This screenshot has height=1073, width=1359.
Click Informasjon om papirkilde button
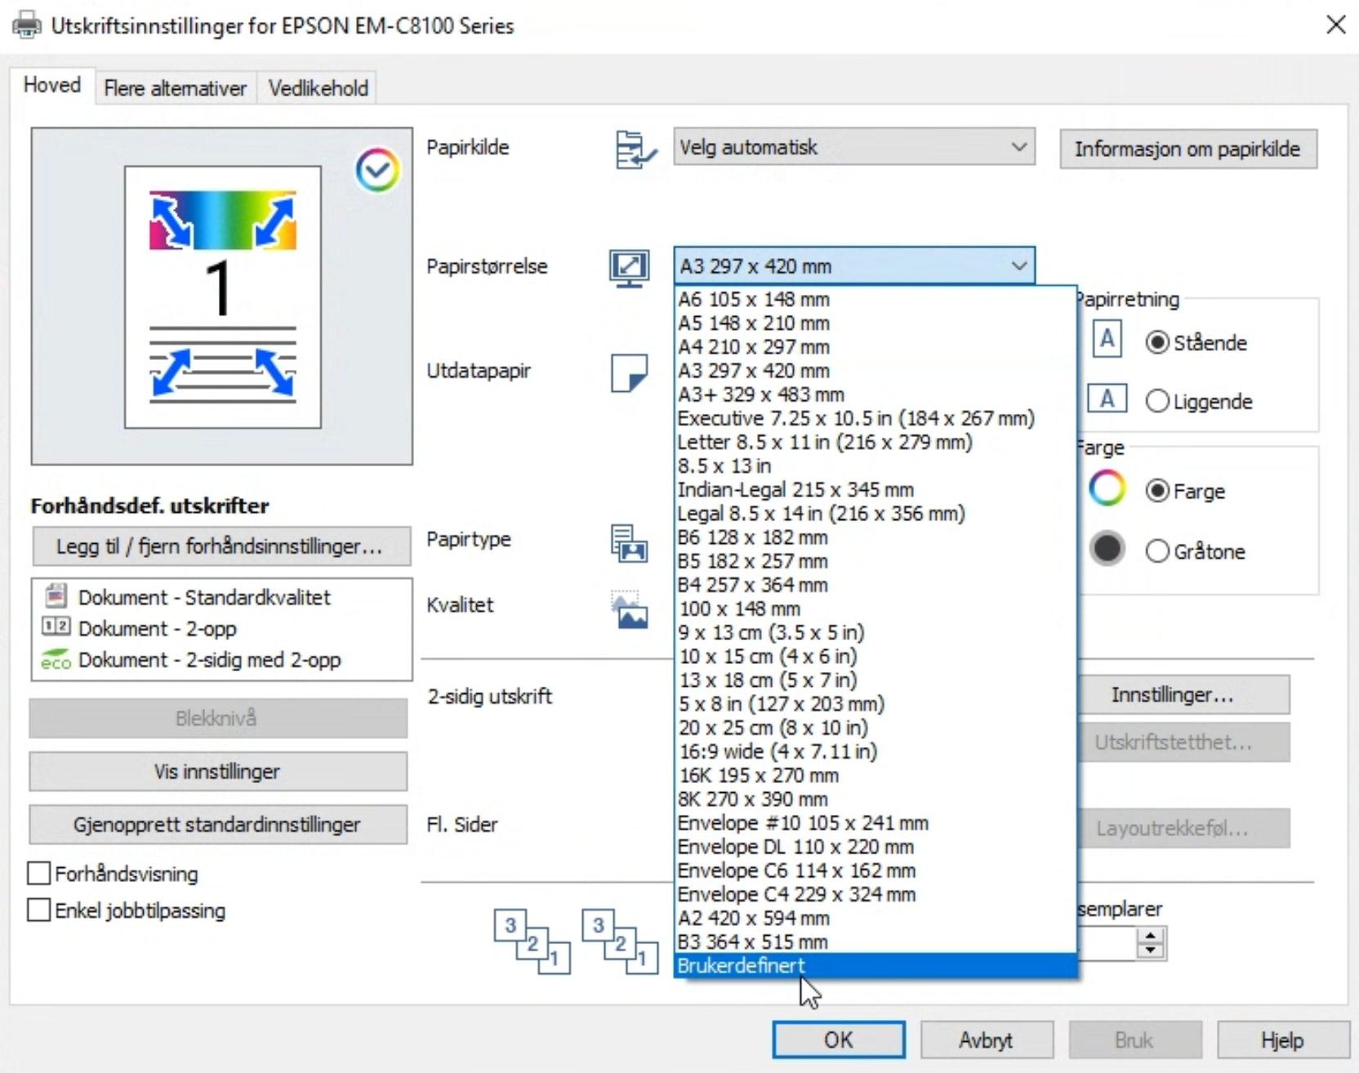click(1187, 149)
